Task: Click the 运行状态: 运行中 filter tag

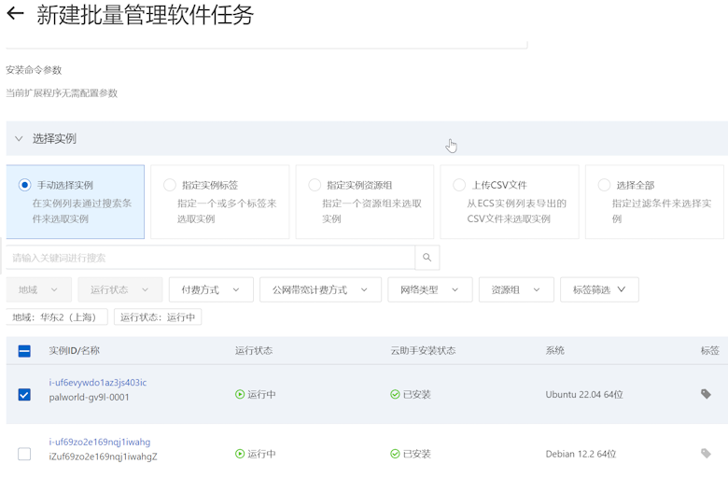Action: (158, 317)
